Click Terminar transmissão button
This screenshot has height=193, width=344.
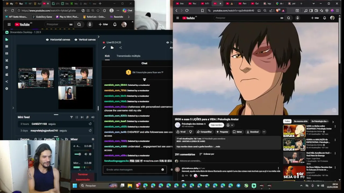pos(83,177)
